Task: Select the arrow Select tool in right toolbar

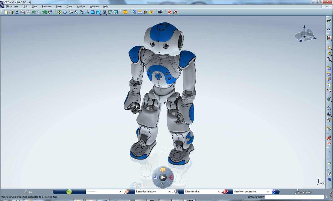Action: (x=329, y=47)
